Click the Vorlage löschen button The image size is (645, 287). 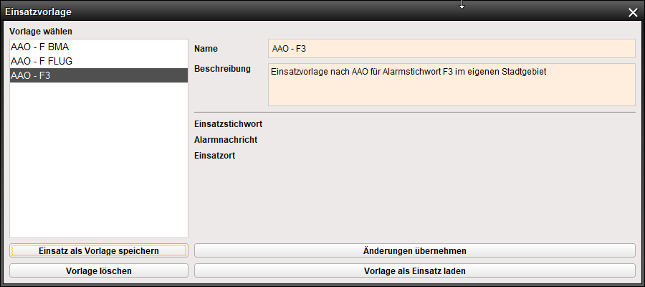[98, 270]
